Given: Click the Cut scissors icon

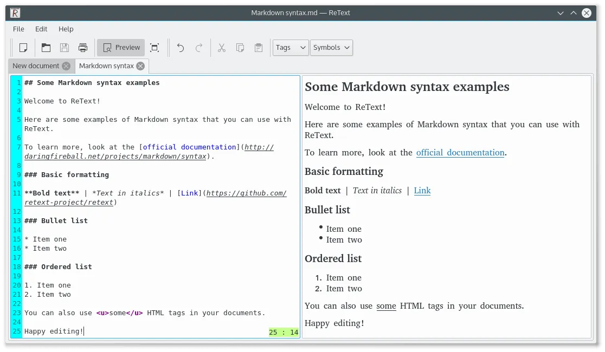Looking at the screenshot, I should pyautogui.click(x=222, y=48).
